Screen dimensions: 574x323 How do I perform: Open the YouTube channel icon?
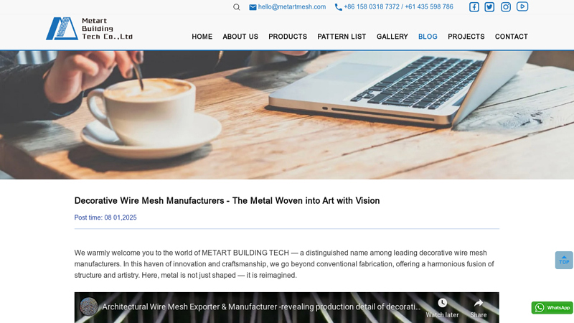click(x=522, y=6)
